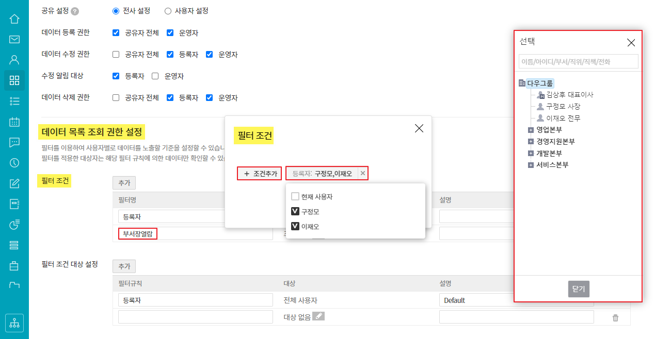Check the 현재 사용자 option in dropdown
655x339 pixels.
[x=295, y=197]
